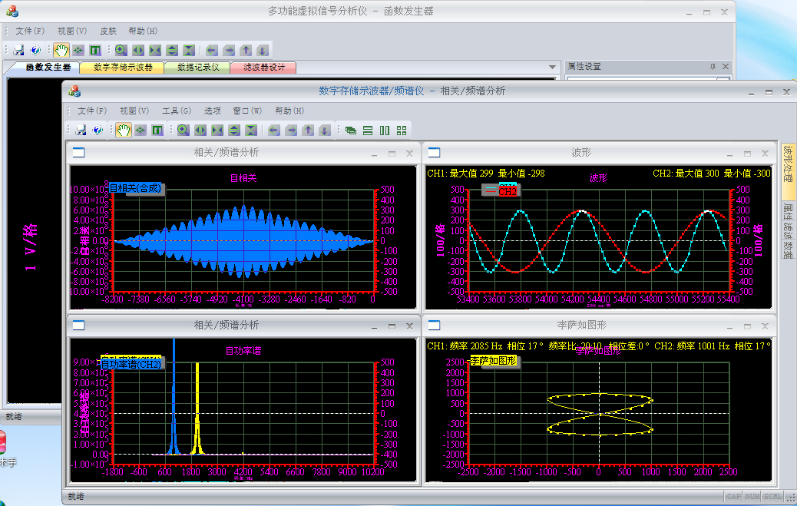
Task: Close the top-left 相关/频谱分析 autocorrelation subwindow
Action: click(409, 153)
